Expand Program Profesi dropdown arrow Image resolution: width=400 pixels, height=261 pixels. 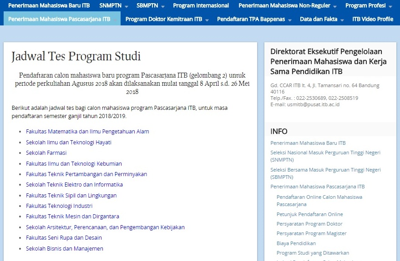(x=390, y=6)
